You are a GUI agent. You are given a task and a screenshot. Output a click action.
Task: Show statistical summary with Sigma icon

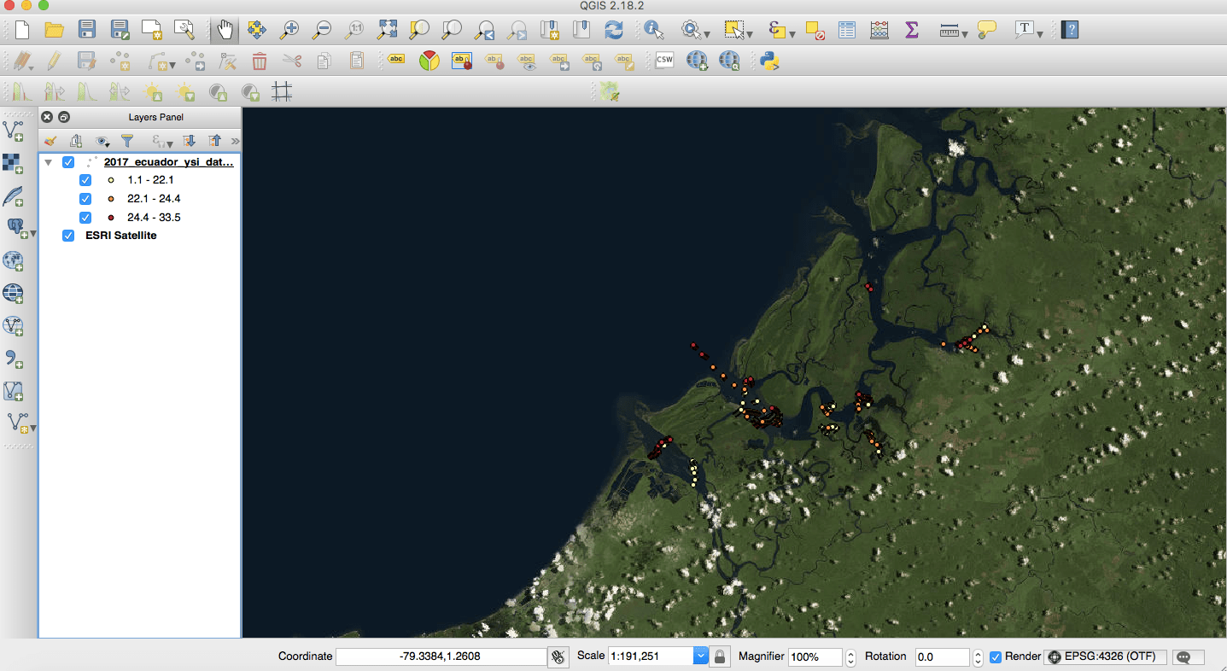point(910,28)
